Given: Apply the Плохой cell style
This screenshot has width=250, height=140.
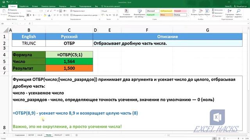Looking at the screenshot, I should [x=180, y=11].
